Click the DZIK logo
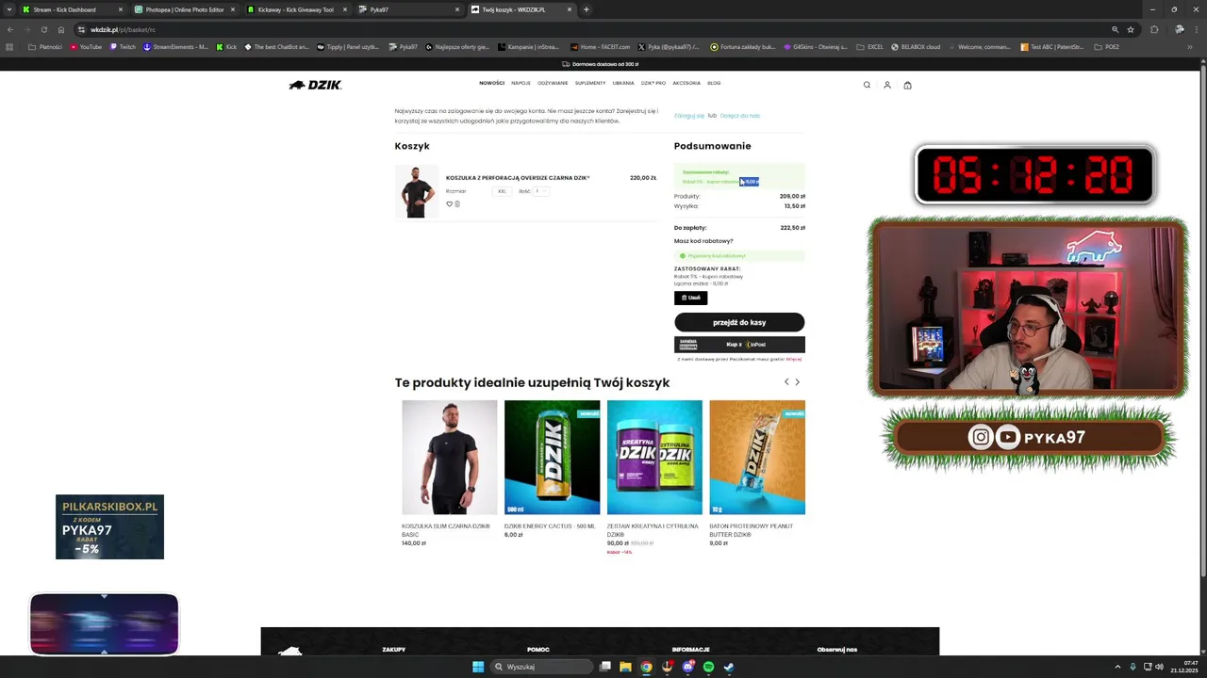The height and width of the screenshot is (678, 1207). [315, 85]
